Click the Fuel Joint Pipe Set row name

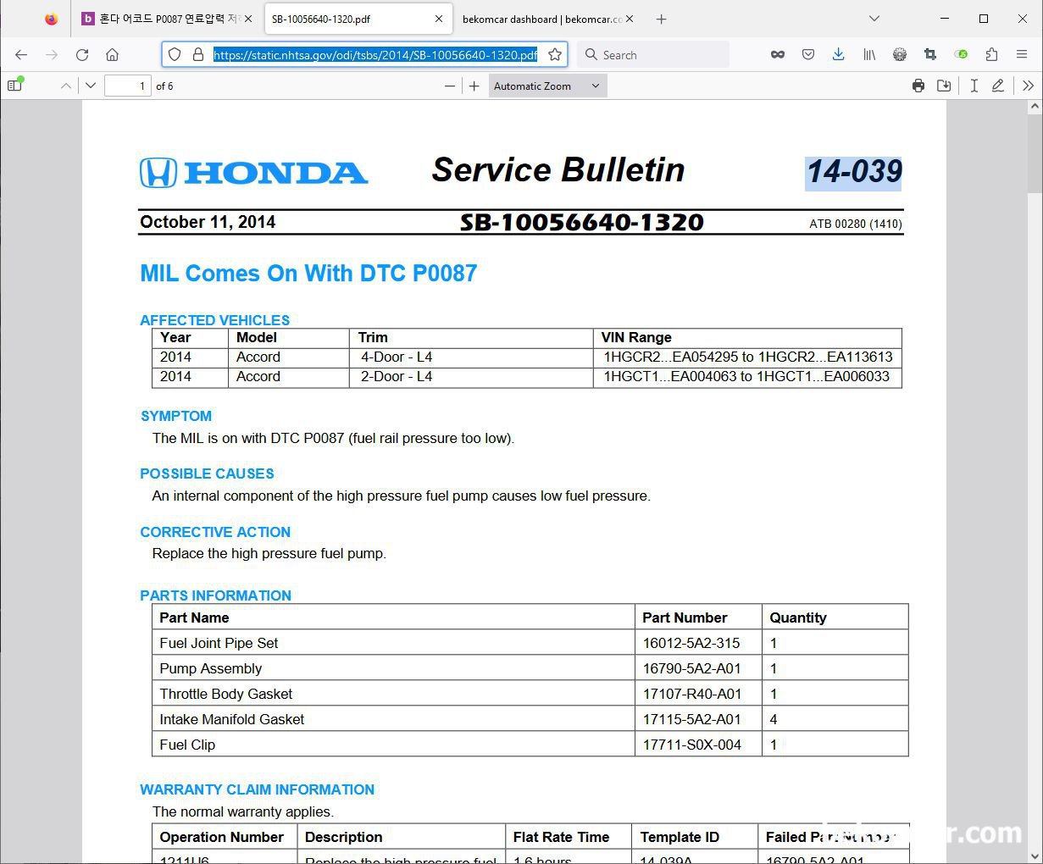(219, 643)
